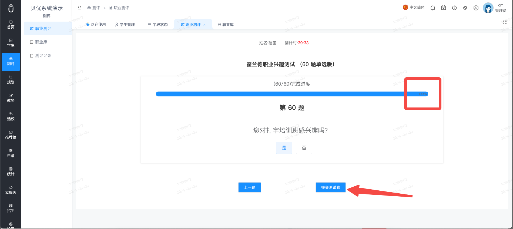Image resolution: width=513 pixels, height=229 pixels.
Task: Go to 首页 in left sidebar
Action: click(x=11, y=25)
